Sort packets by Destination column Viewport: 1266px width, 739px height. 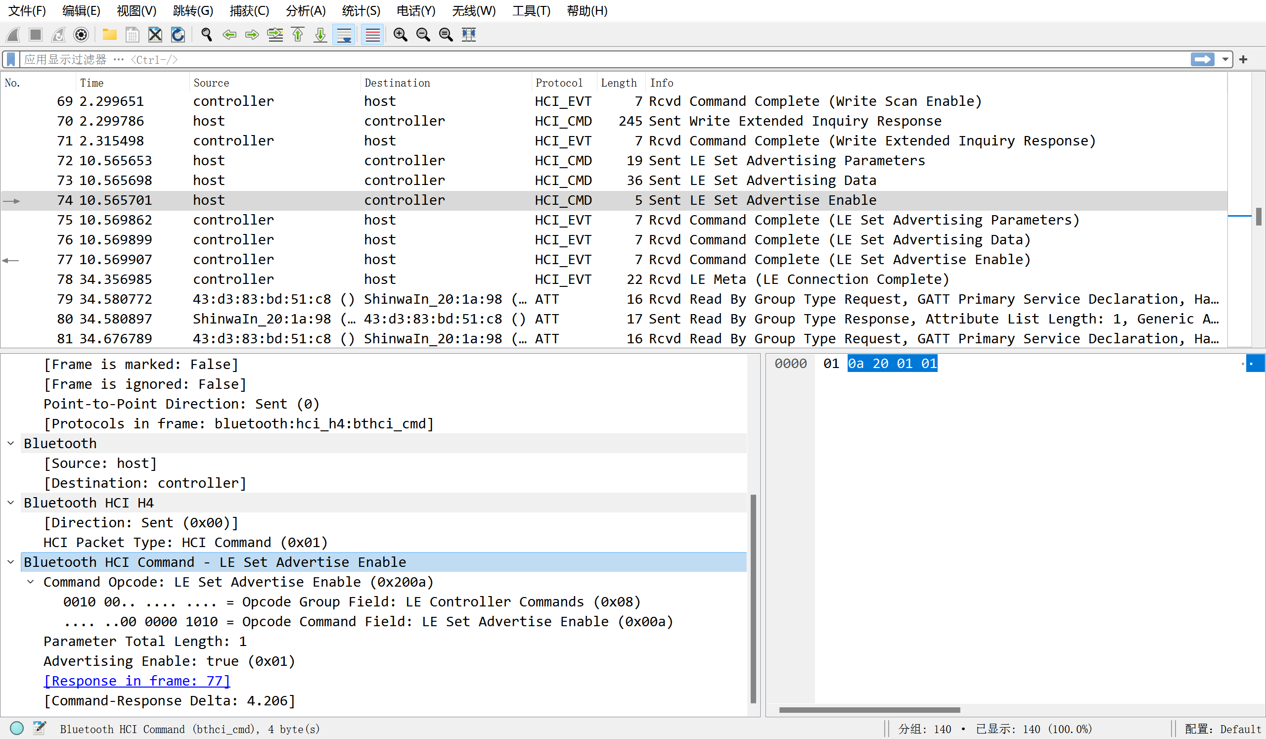pyautogui.click(x=446, y=83)
